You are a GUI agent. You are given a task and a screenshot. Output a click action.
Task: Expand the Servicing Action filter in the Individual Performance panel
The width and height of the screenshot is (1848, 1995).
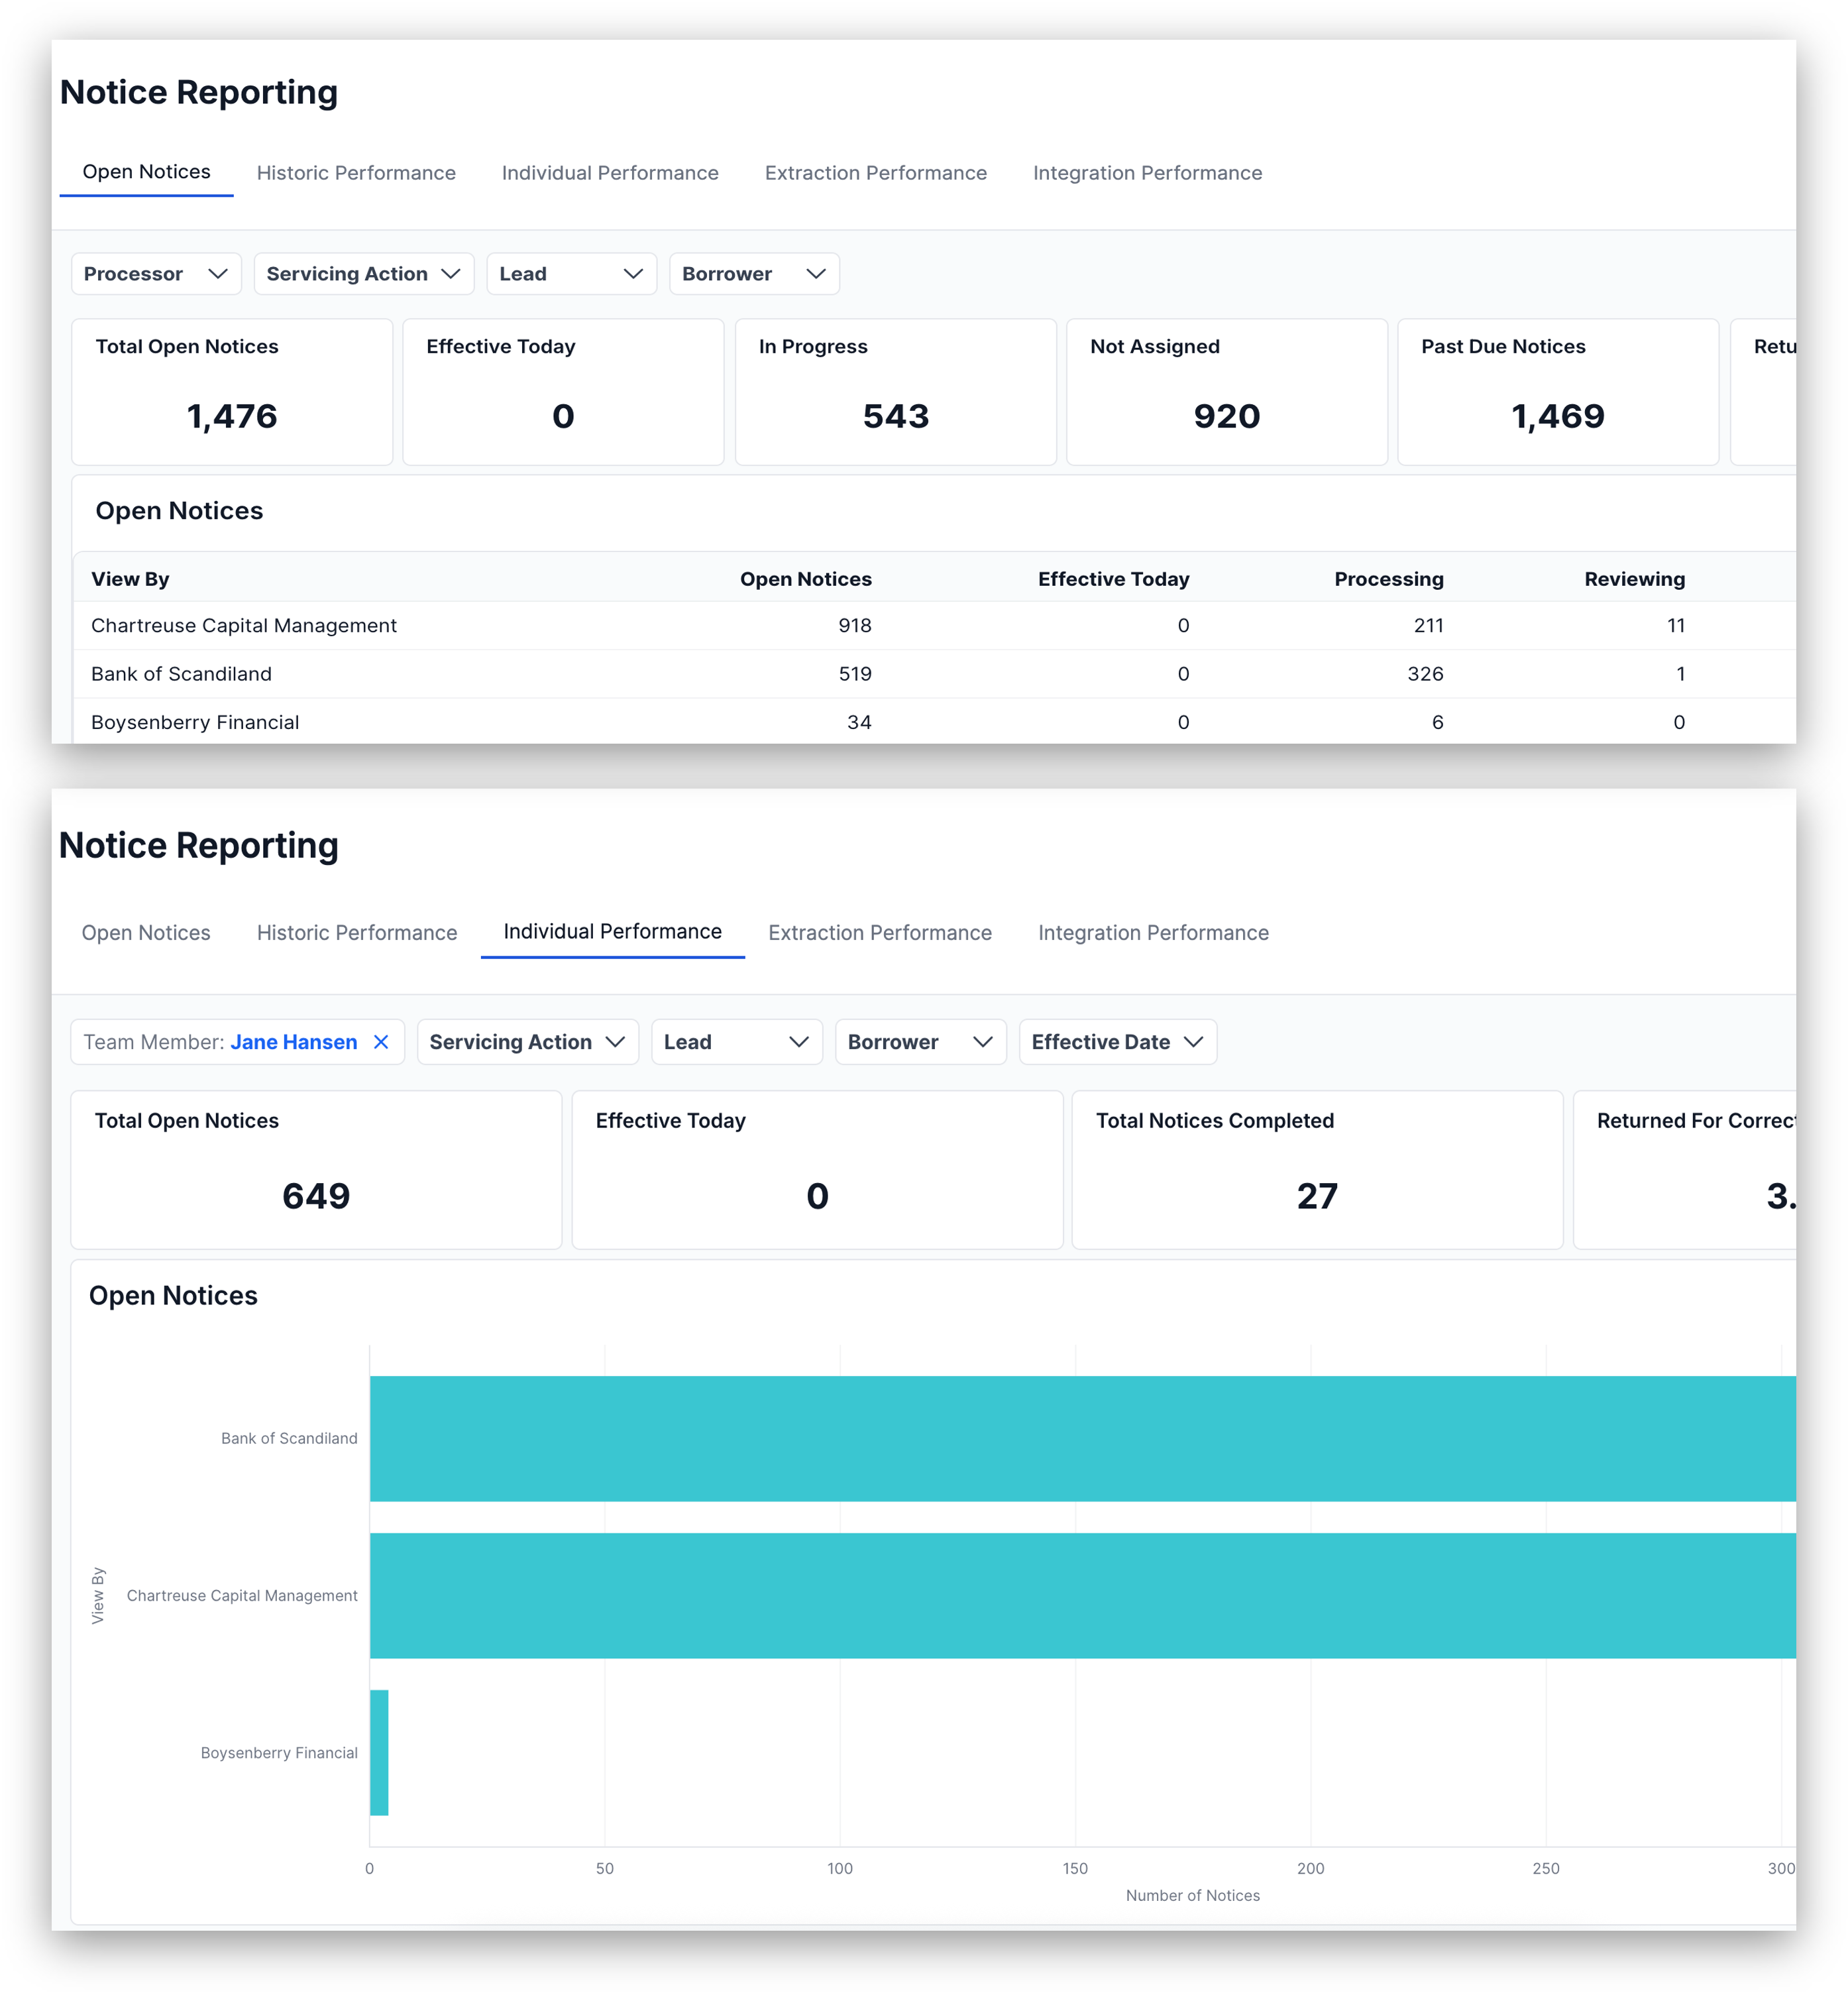tap(527, 1041)
